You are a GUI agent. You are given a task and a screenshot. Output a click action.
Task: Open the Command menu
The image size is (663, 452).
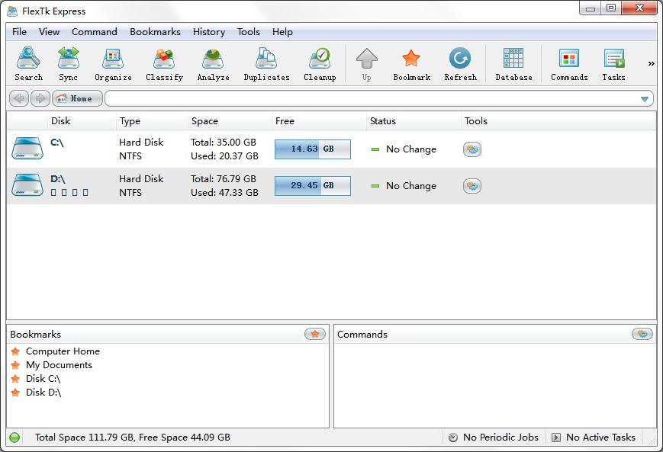[x=95, y=32]
